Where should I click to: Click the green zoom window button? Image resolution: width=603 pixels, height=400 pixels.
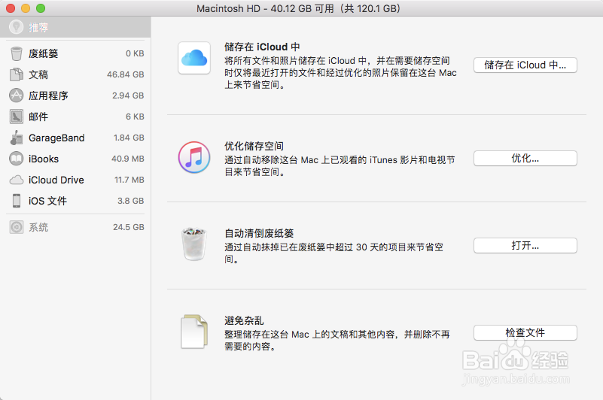(x=41, y=8)
